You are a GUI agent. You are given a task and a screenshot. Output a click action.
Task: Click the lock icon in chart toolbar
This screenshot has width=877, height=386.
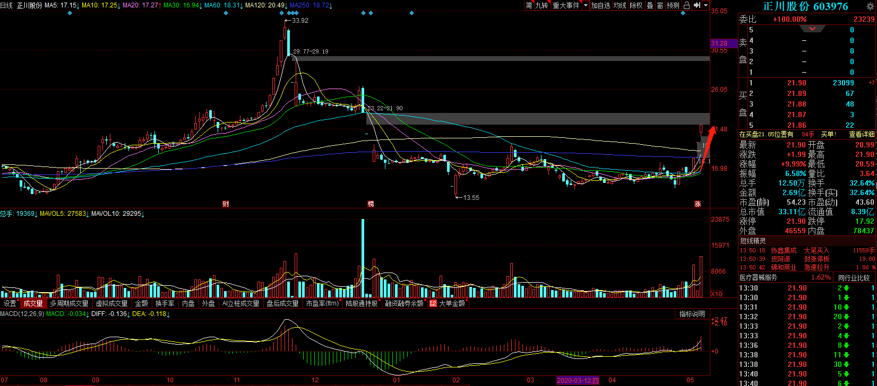(686, 5)
